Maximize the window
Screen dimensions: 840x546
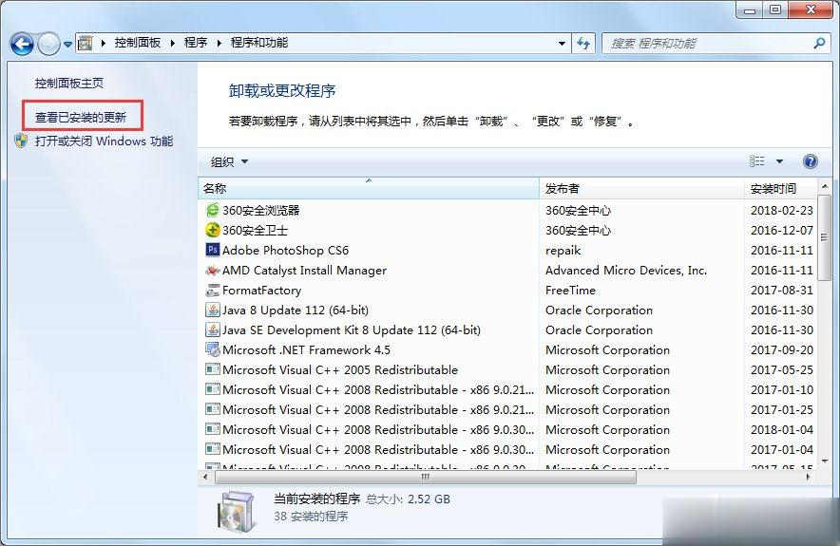coord(775,9)
